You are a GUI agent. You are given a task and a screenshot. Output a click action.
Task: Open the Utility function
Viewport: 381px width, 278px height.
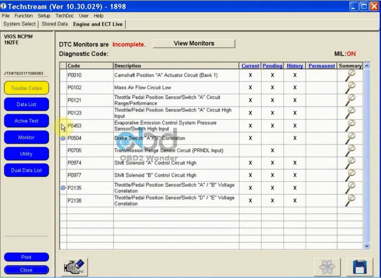point(27,154)
